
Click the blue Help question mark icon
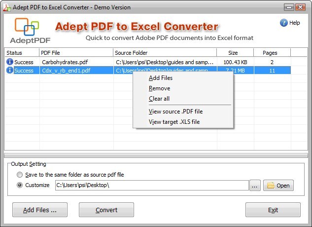283,23
